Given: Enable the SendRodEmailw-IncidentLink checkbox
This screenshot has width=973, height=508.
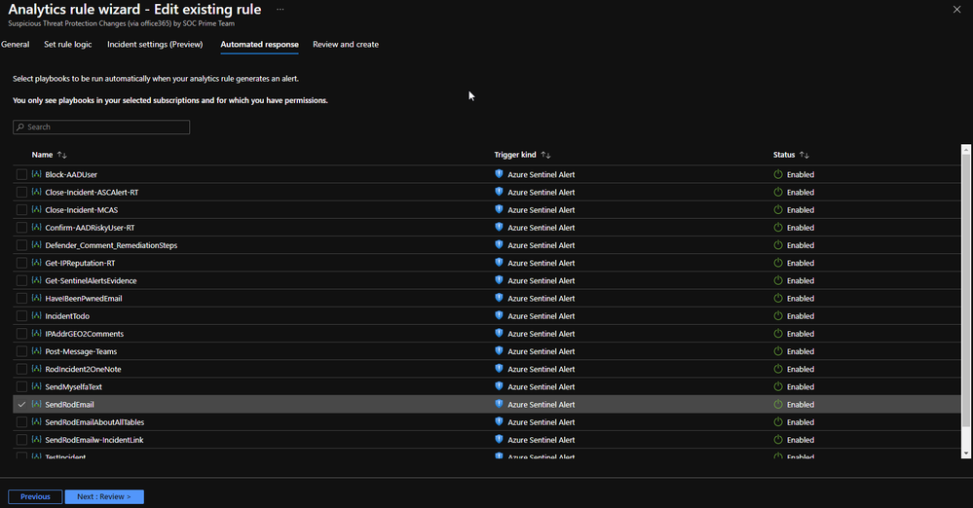Looking at the screenshot, I should tap(21, 440).
